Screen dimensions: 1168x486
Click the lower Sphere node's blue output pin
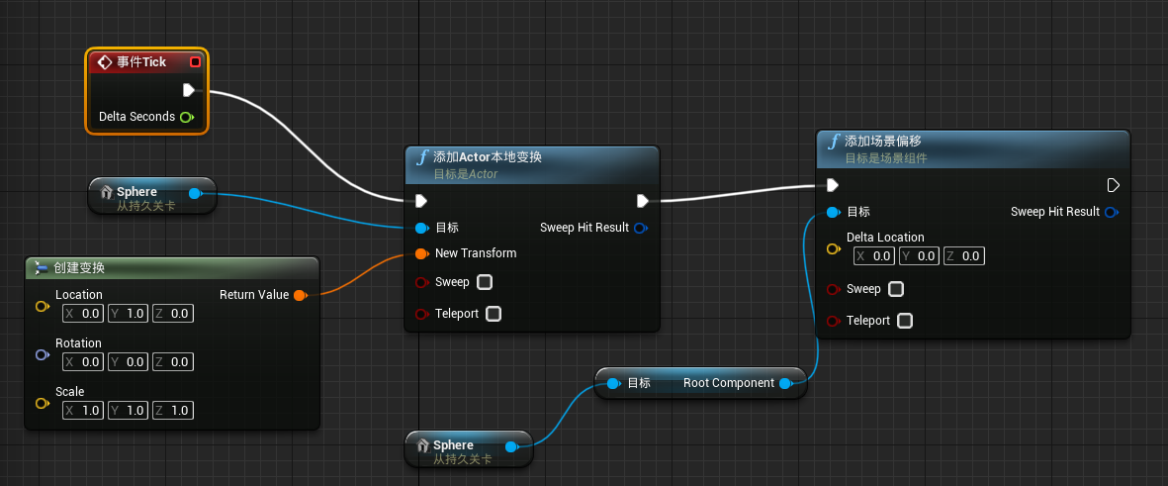coord(511,447)
